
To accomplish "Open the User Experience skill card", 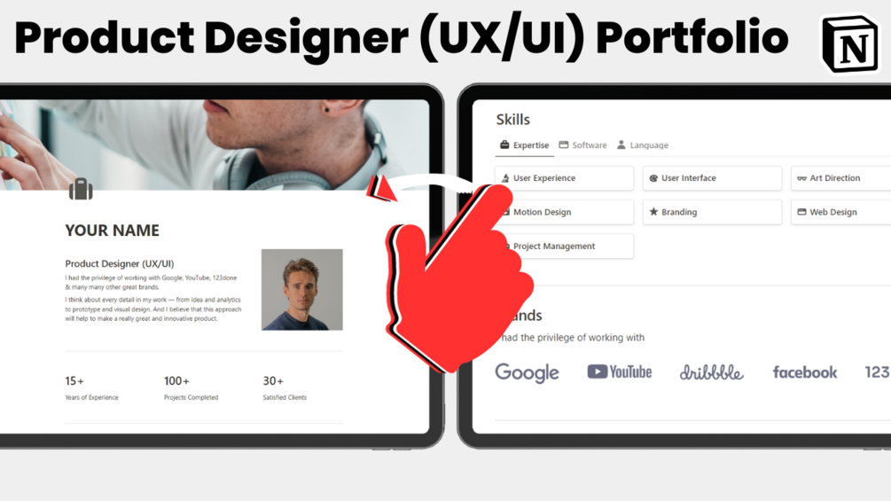I will [x=564, y=178].
